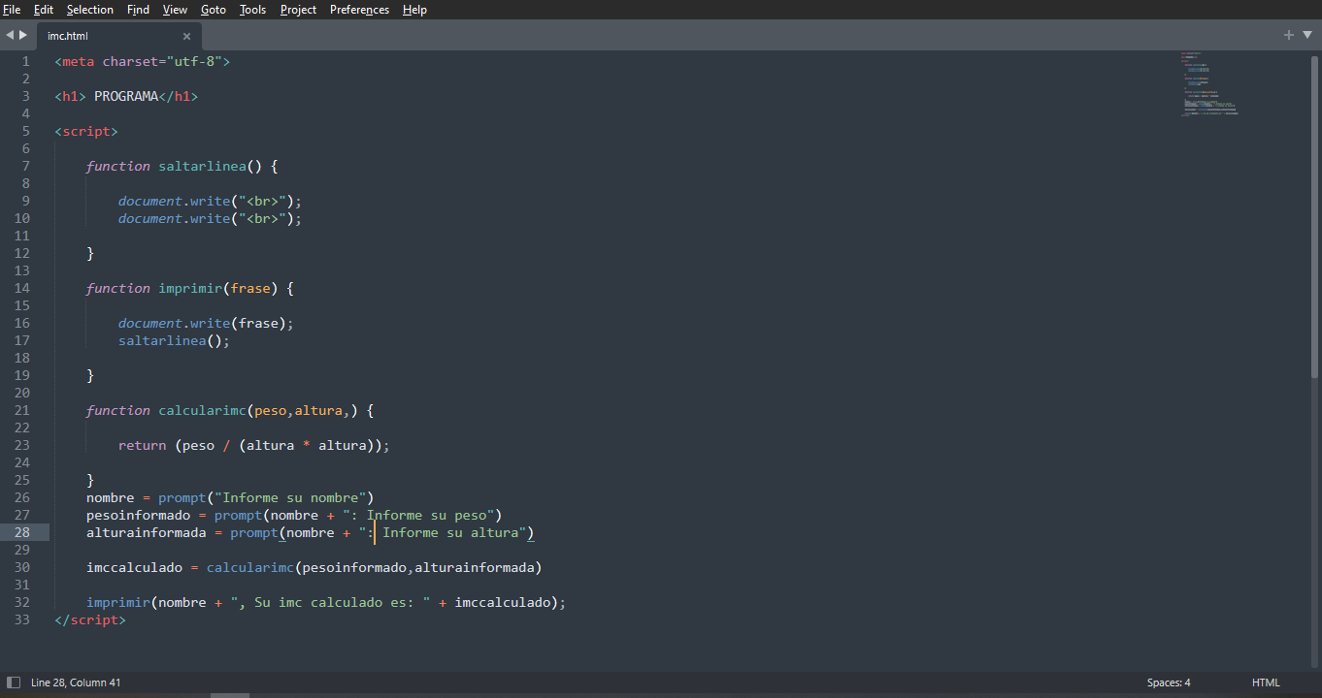Click the imprimir function definition name
This screenshot has height=698, width=1322.
click(190, 288)
